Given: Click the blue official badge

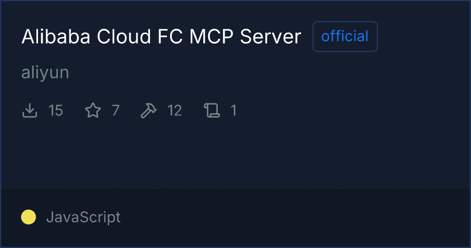Looking at the screenshot, I should point(345,36).
